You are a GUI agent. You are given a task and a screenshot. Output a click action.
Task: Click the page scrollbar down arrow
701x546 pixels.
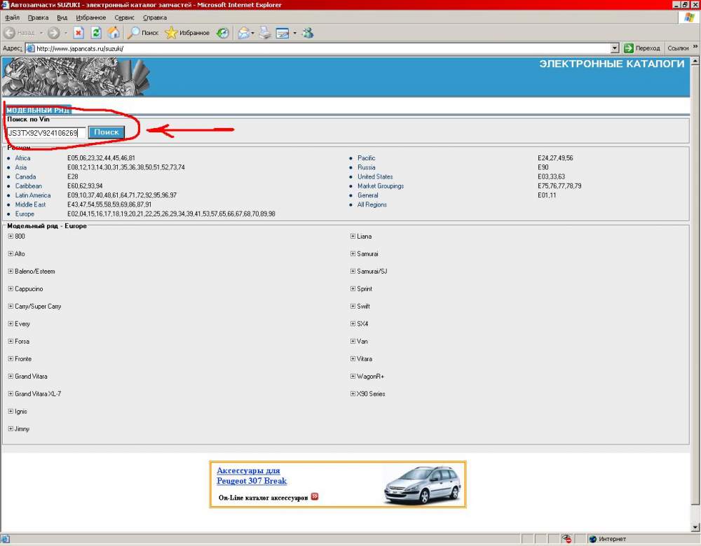(x=695, y=527)
